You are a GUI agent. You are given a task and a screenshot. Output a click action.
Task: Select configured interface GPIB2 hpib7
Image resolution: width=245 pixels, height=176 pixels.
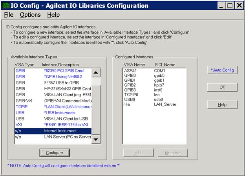[x=154, y=85]
